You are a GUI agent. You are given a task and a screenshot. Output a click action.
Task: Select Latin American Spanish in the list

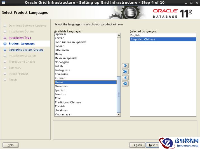86,42
